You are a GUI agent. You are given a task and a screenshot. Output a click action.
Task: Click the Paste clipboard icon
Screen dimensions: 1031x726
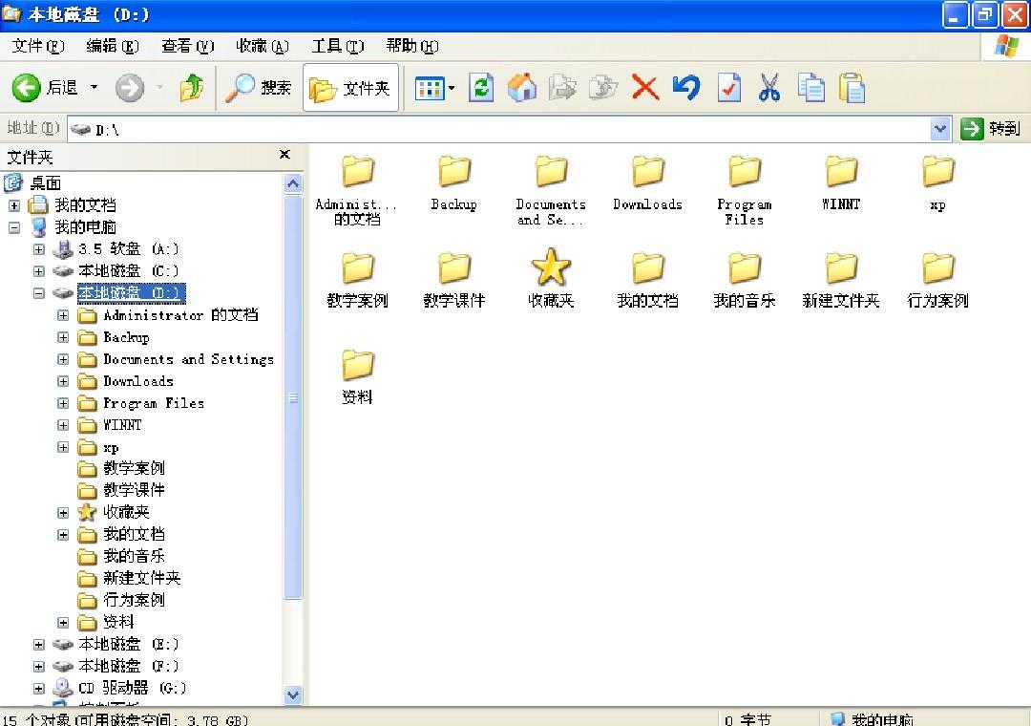(x=852, y=88)
